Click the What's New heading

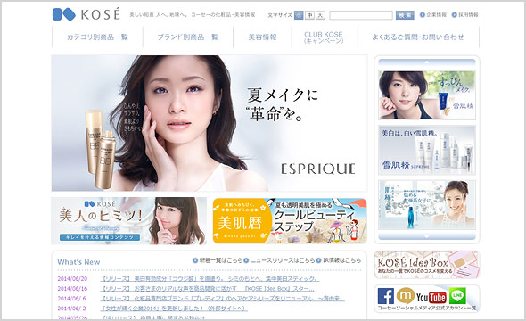click(78, 262)
